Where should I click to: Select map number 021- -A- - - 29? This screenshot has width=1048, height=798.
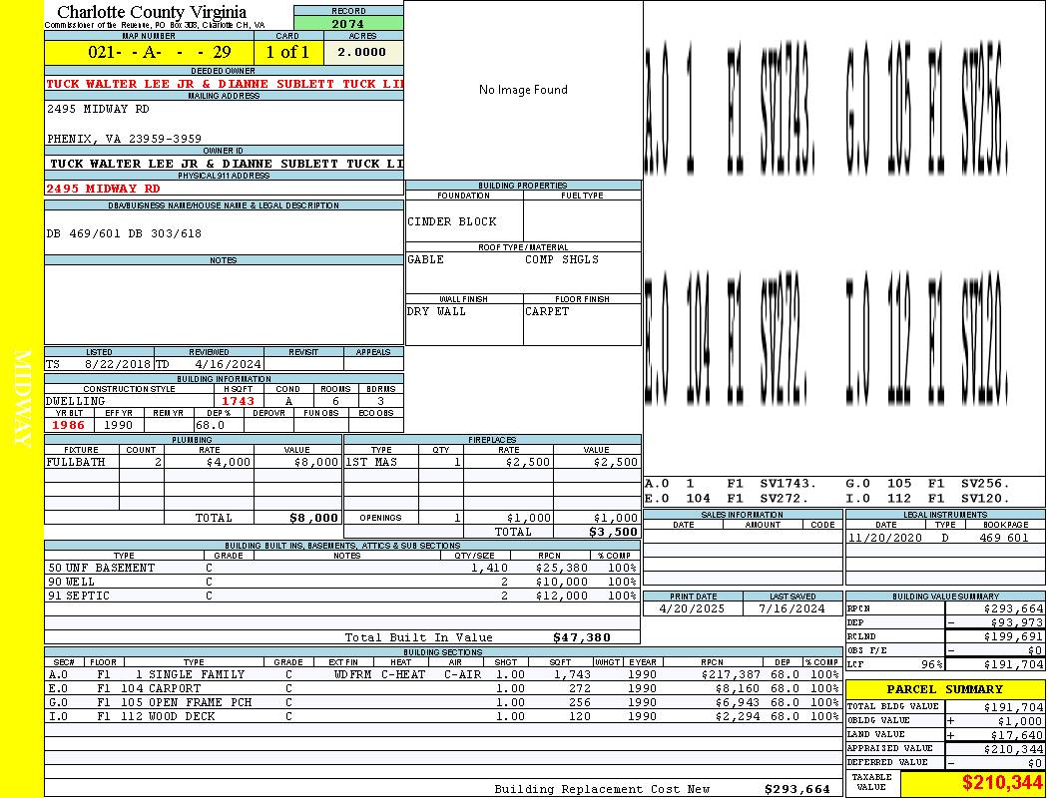pyautogui.click(x=159, y=52)
